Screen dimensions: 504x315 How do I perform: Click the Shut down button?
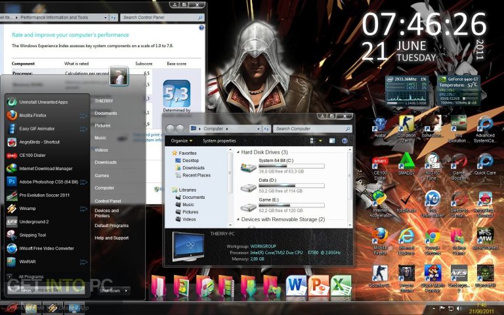(110, 291)
